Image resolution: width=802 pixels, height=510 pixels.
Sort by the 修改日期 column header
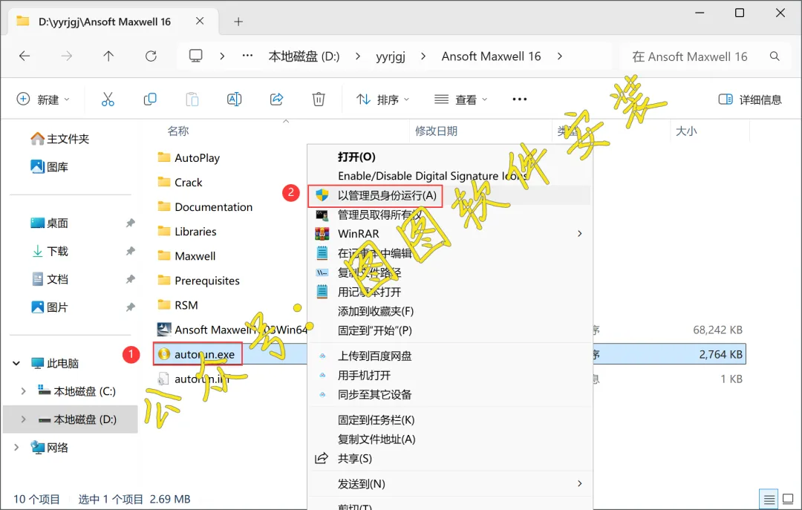(436, 131)
